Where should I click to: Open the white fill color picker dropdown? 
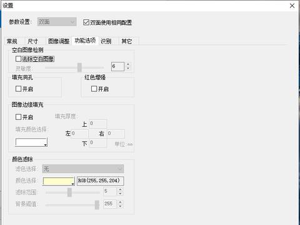31,142
